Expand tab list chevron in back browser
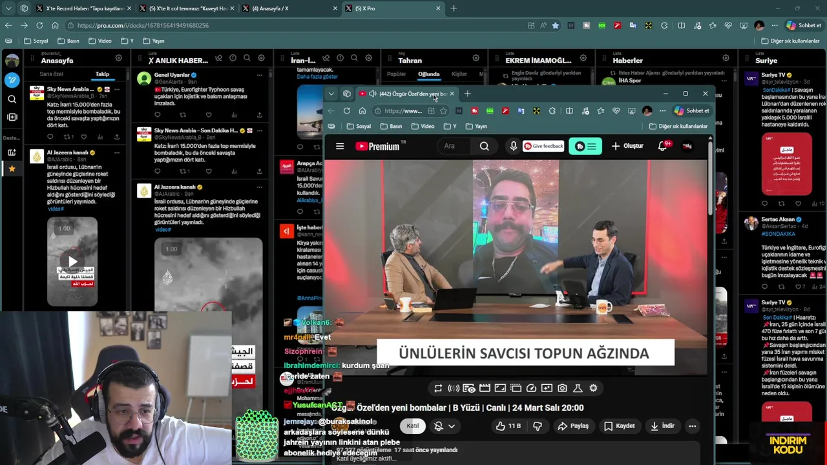The image size is (827, 465). [x=8, y=8]
